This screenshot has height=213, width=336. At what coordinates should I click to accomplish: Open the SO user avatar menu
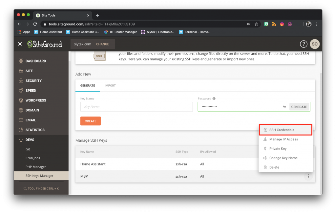315,44
